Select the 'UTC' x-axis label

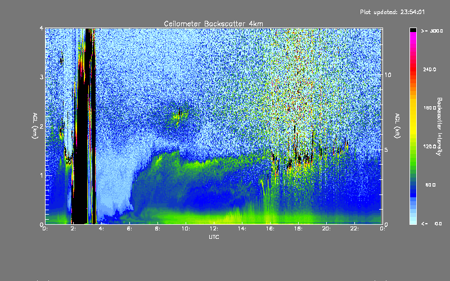[214, 237]
